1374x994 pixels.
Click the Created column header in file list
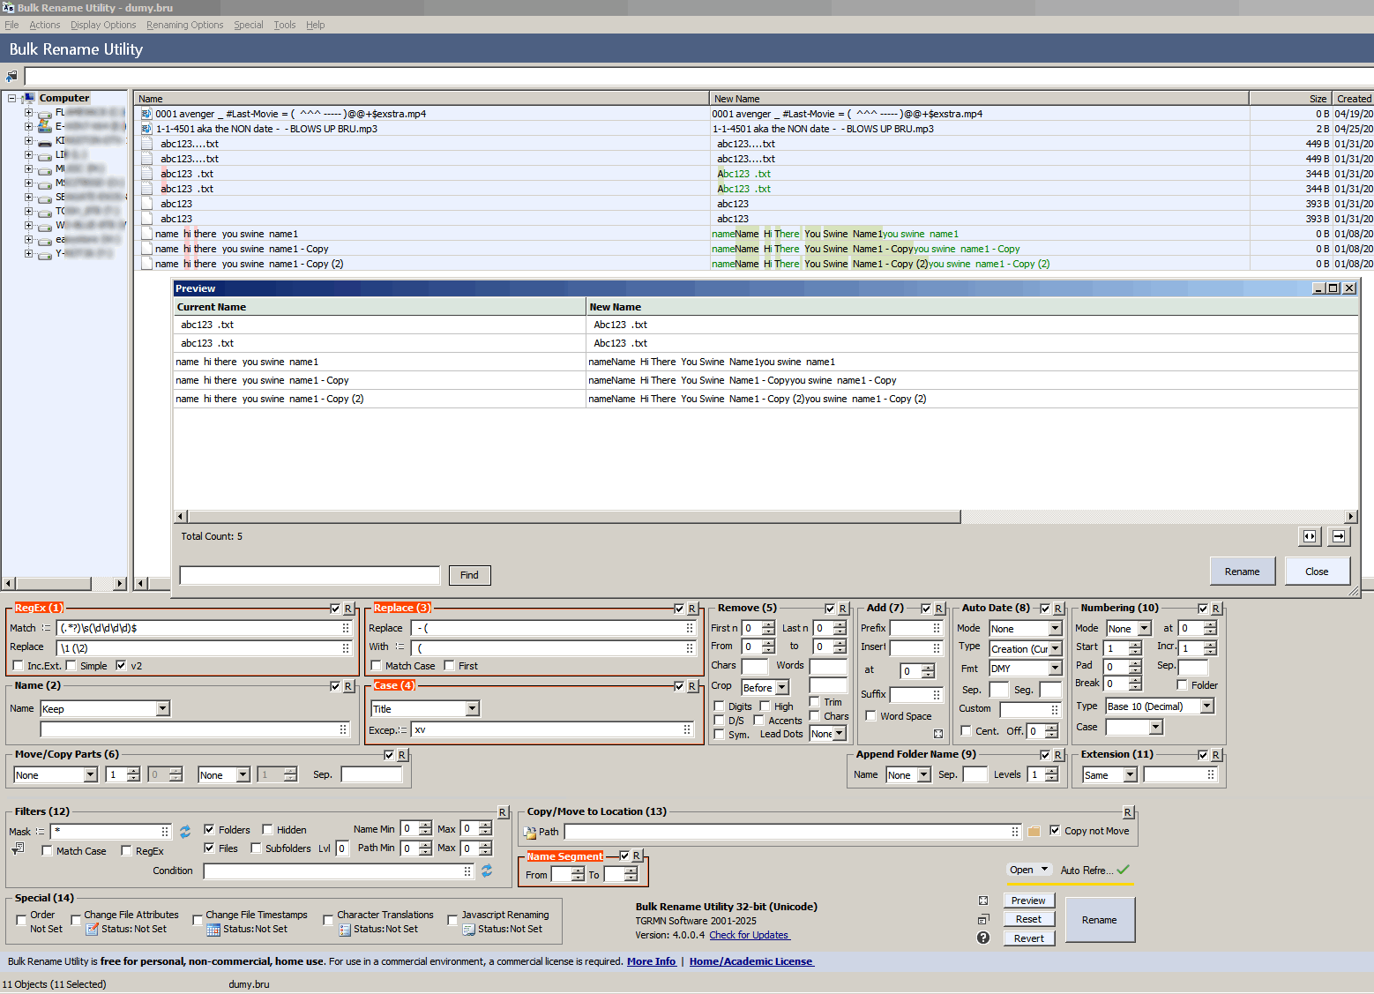tap(1354, 99)
